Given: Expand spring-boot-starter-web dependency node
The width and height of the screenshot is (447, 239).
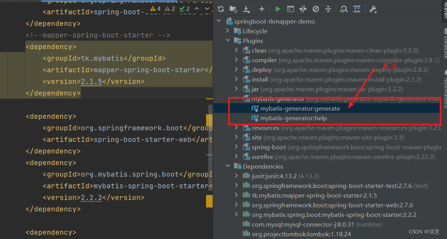Looking at the screenshot, I should point(236,205).
